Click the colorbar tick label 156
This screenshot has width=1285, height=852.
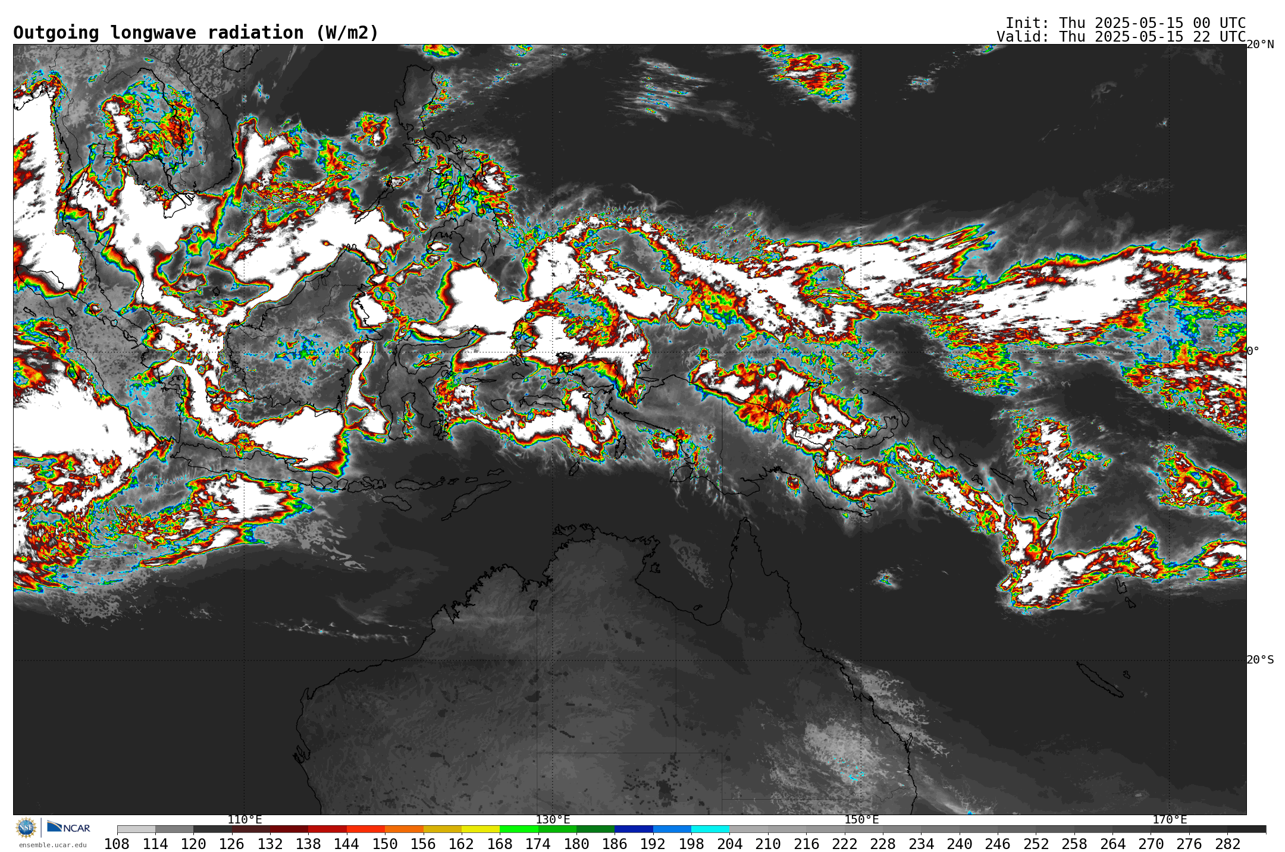pyautogui.click(x=424, y=844)
